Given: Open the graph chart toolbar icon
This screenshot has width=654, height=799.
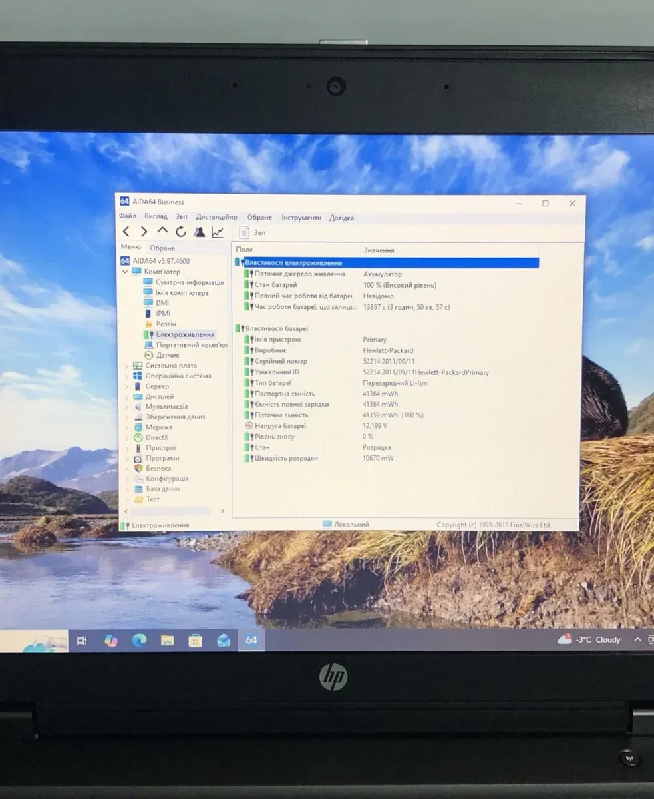Looking at the screenshot, I should point(218,232).
